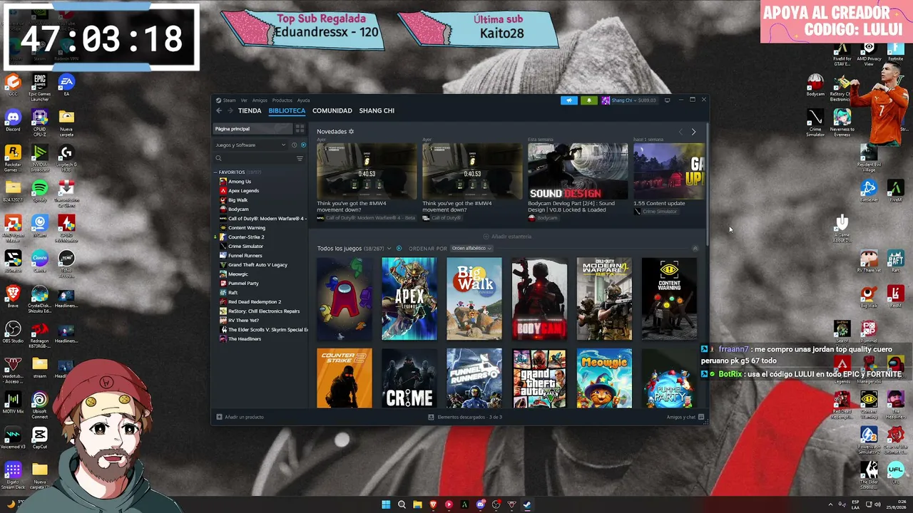Open the Windows Start button
Viewport: 913px width, 513px height.
386,504
